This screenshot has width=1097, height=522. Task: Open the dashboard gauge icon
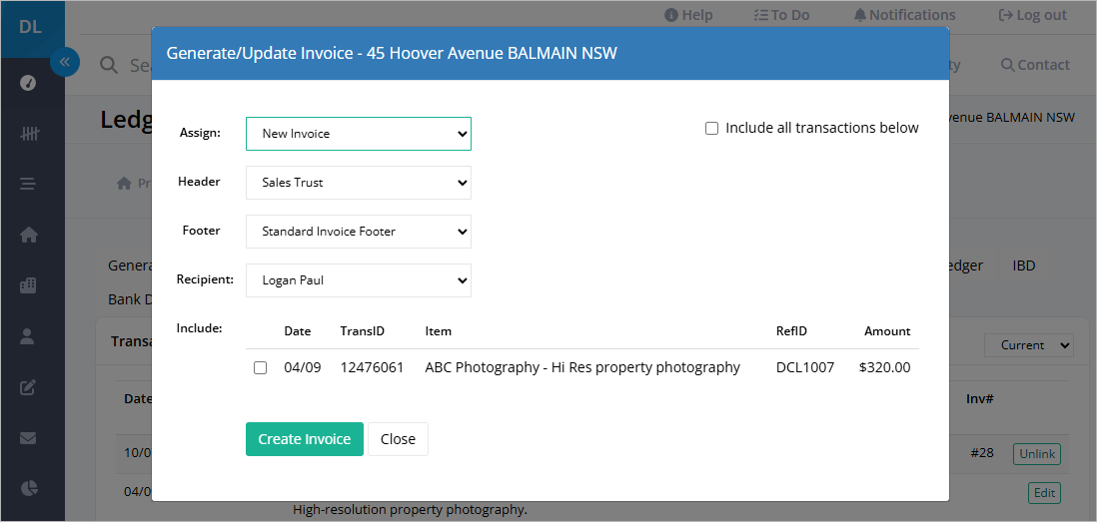pyautogui.click(x=28, y=83)
